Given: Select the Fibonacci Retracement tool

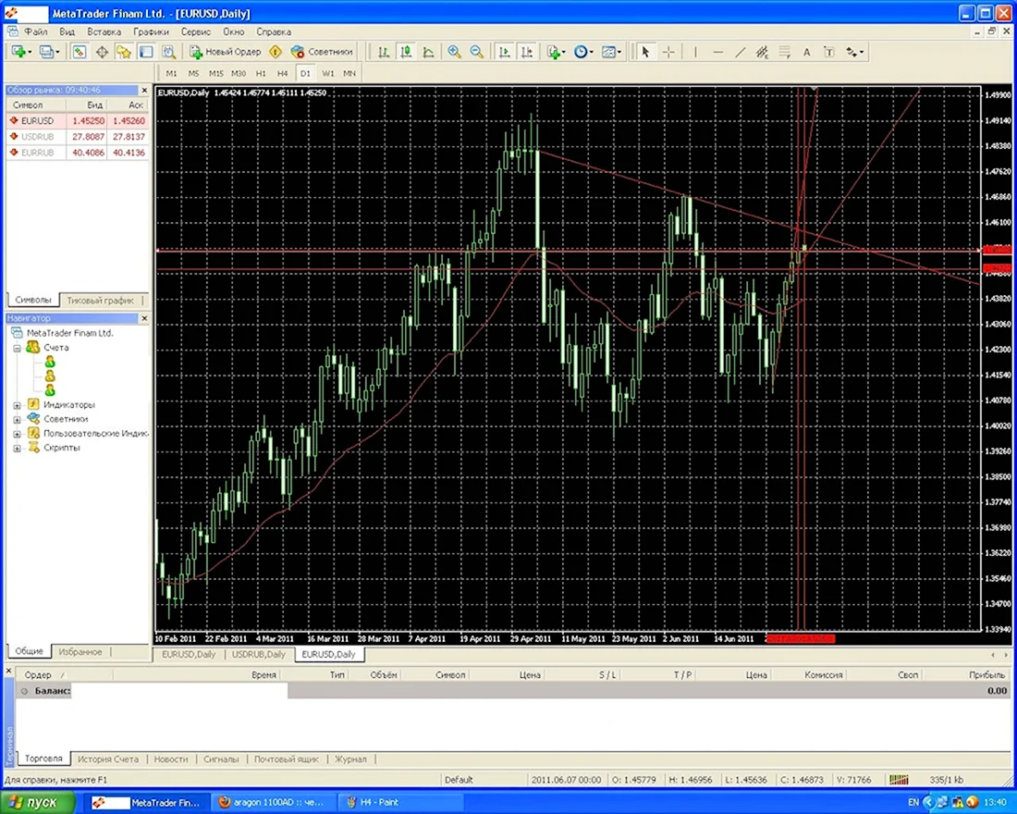Looking at the screenshot, I should pyautogui.click(x=785, y=52).
